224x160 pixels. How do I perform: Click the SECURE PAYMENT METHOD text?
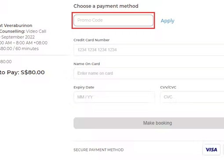[98, 150]
